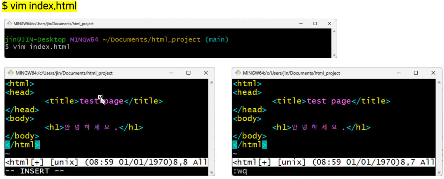444x179 pixels.
Task: Minimize the right vim window
Action: (x=398, y=73)
